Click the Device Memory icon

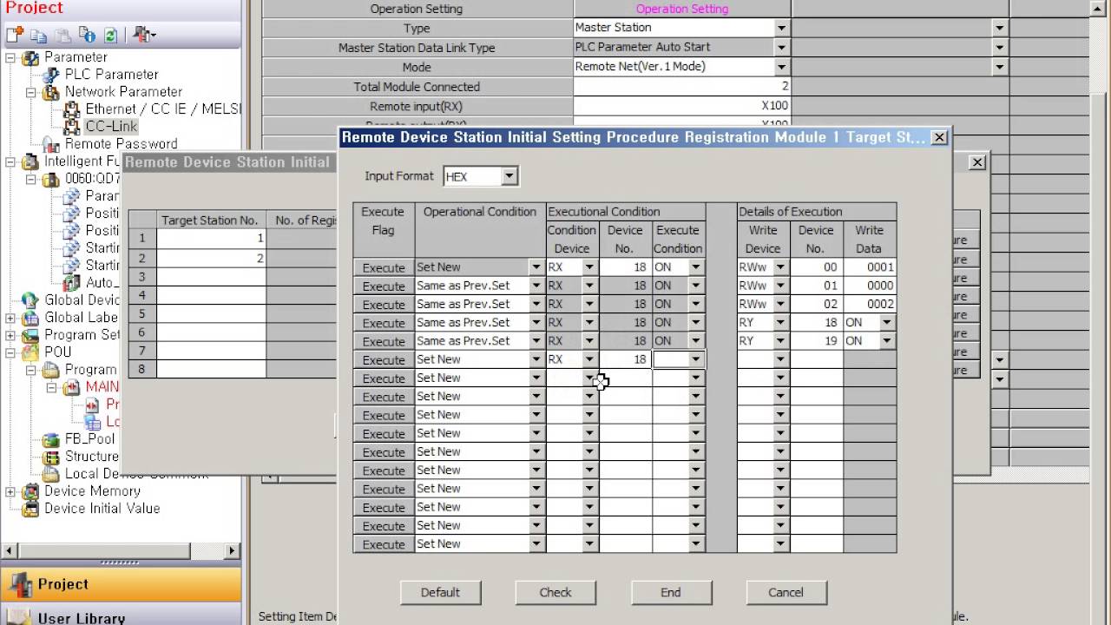(x=31, y=491)
